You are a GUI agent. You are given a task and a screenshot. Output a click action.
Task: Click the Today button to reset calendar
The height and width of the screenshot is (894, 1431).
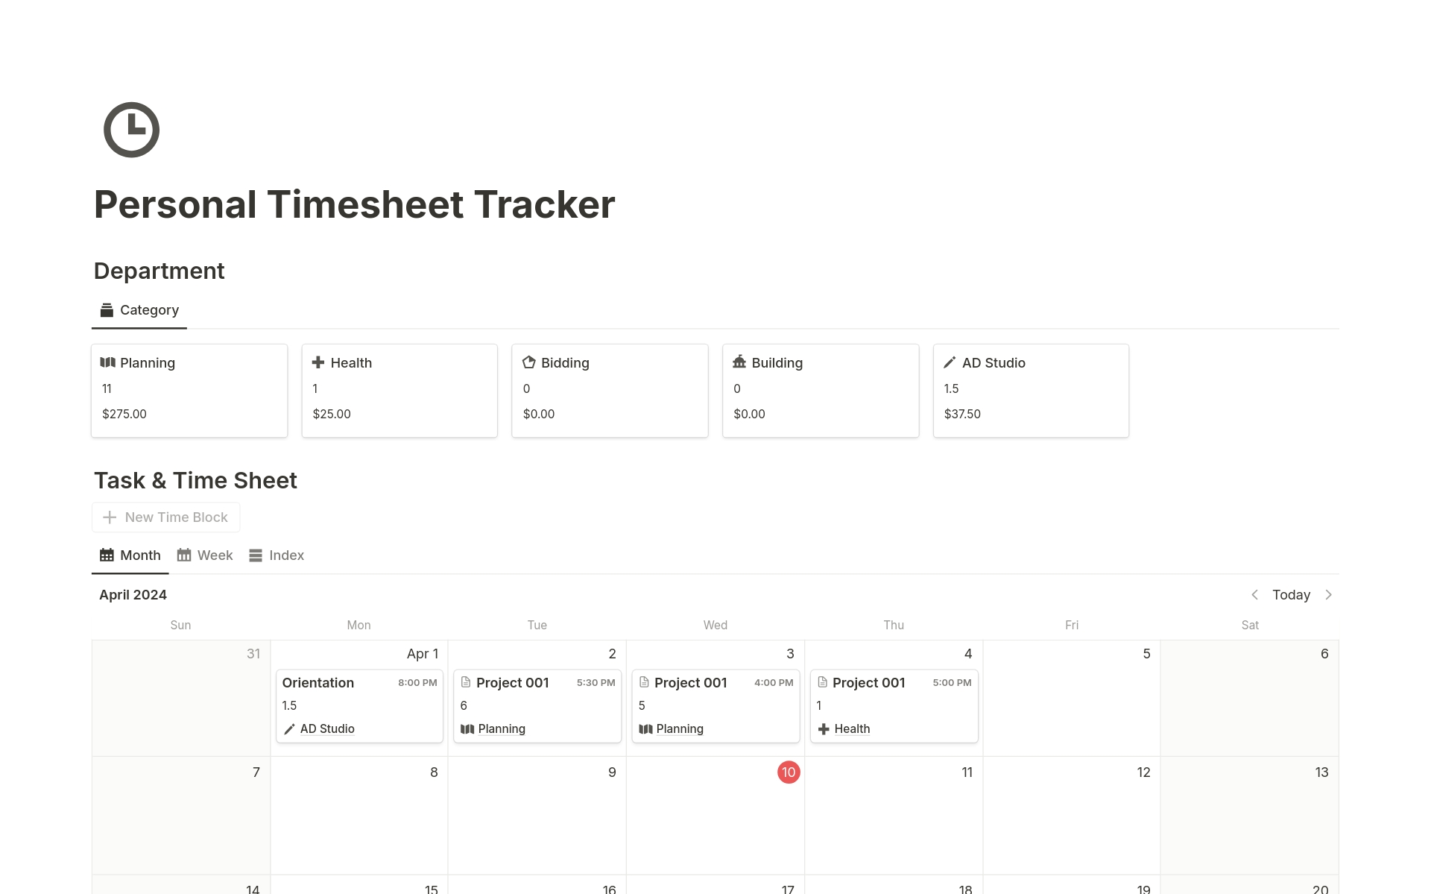[1290, 594]
